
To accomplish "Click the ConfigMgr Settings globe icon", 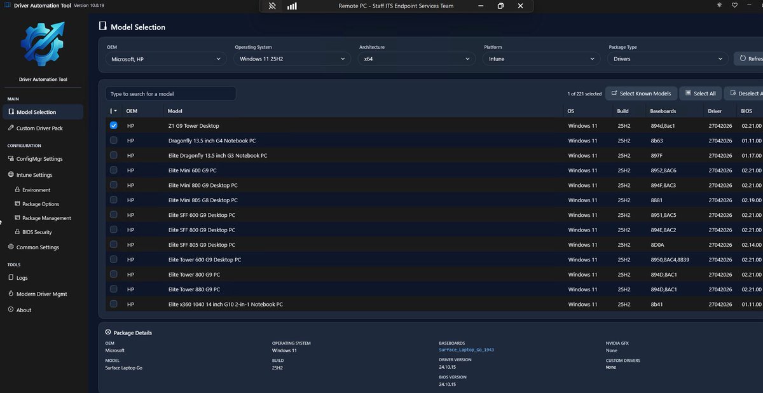I will click(11, 159).
